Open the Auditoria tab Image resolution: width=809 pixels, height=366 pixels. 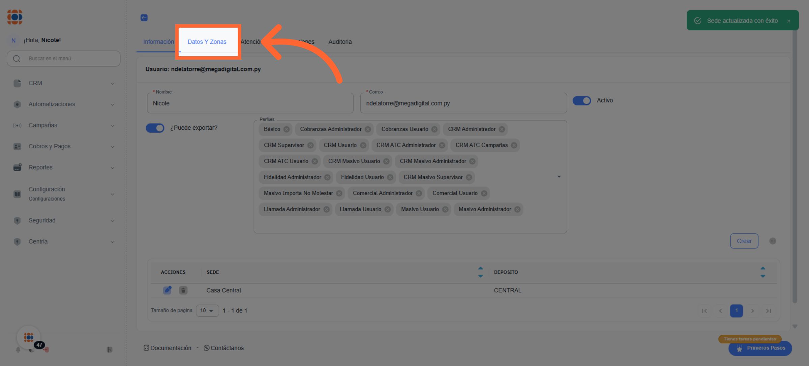[x=340, y=42]
